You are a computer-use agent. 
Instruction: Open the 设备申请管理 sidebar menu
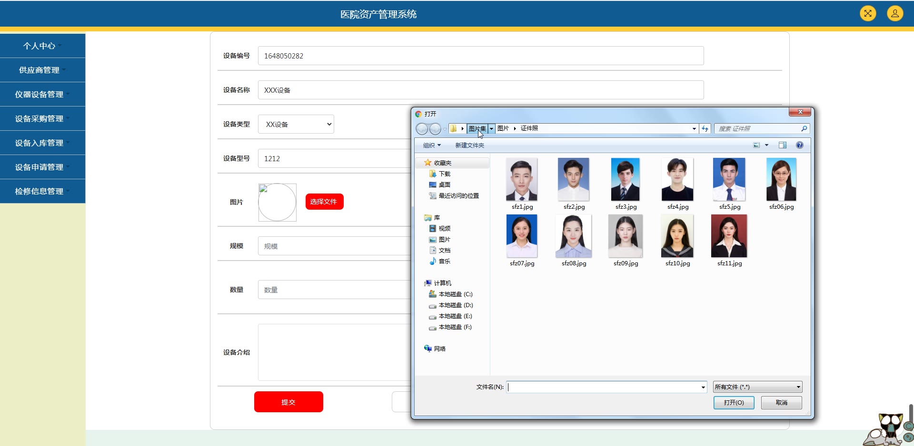pos(43,167)
